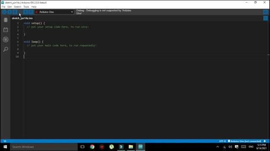The image size is (270, 151).
Task: Open File Explorer from the taskbar
Action: pyautogui.click(x=131, y=147)
